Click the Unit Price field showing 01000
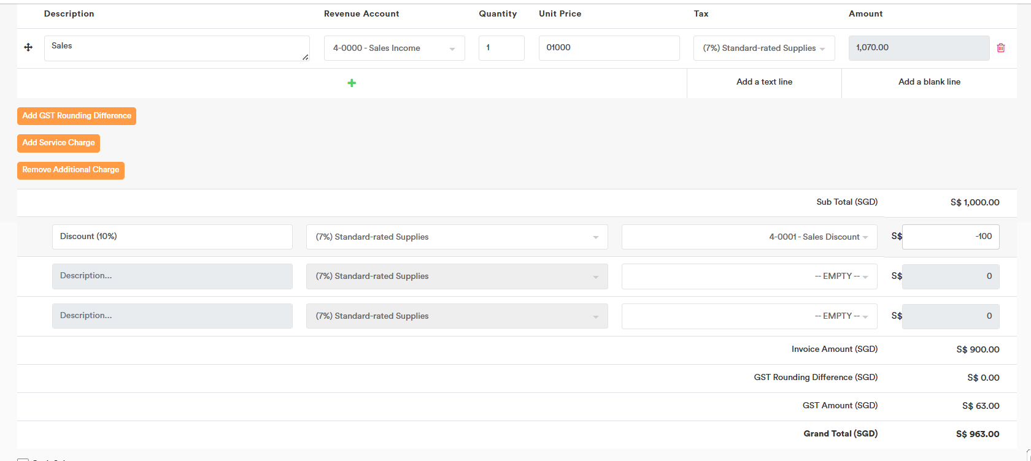Screen dimensions: 1031x461 pyautogui.click(x=609, y=48)
